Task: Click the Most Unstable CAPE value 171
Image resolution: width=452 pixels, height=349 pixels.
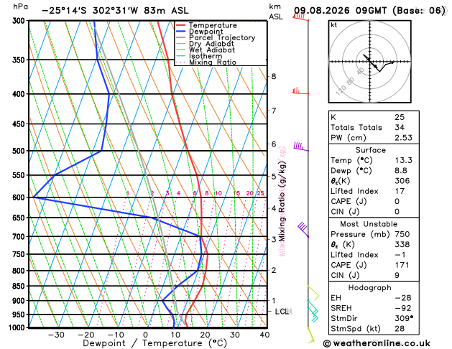Action: pyautogui.click(x=402, y=265)
